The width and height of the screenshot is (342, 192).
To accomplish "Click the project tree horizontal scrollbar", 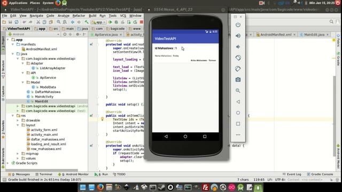I will [x=42, y=170].
